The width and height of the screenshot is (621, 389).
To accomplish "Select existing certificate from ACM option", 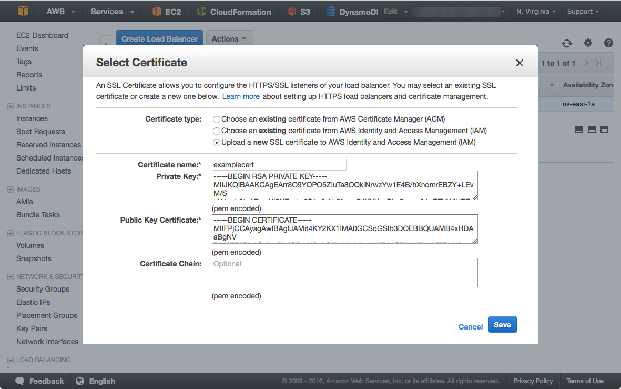I will click(217, 119).
